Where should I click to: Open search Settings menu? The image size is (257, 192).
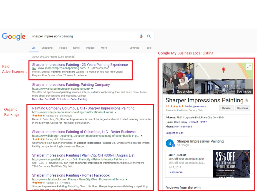pyautogui.click(x=134, y=48)
